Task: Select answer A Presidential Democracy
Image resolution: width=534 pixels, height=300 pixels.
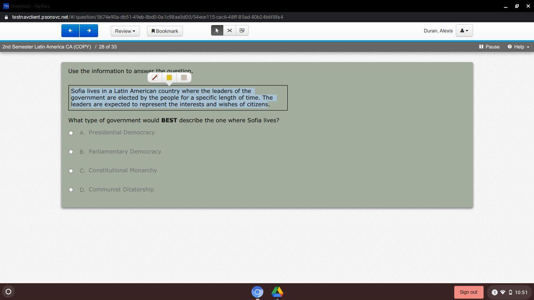Action: 71,133
